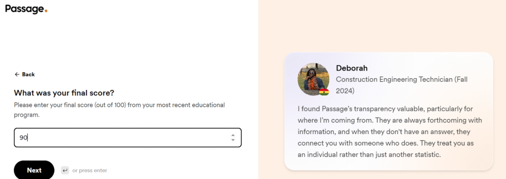The height and width of the screenshot is (179, 506).
Task: Click the testimonial card's empty bottom area
Action: click(x=388, y=165)
